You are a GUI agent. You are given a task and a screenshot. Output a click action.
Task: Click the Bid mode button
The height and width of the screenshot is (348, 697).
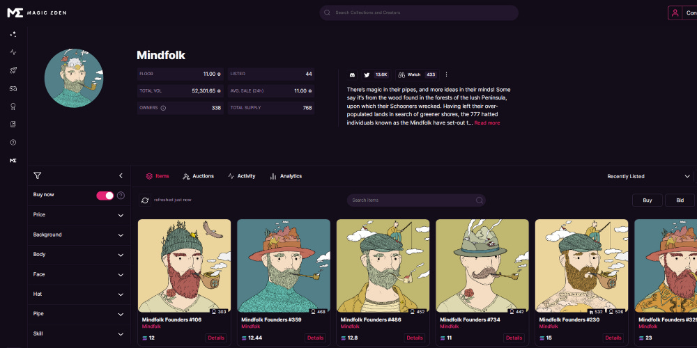point(680,200)
